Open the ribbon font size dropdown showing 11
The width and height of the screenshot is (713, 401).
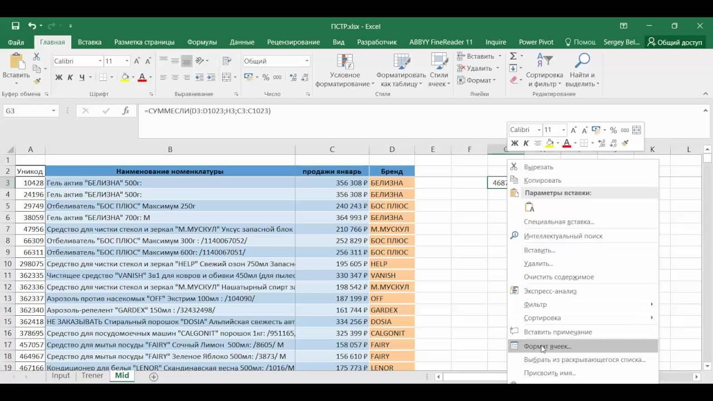tap(127, 61)
